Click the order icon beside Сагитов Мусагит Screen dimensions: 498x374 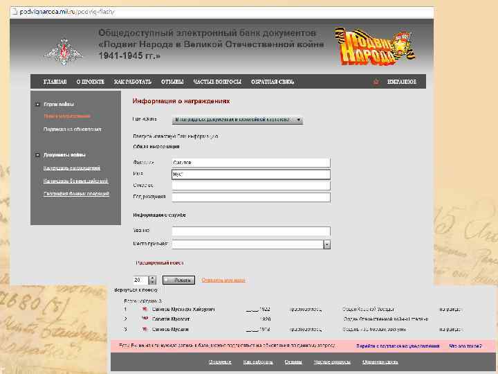[145, 319]
